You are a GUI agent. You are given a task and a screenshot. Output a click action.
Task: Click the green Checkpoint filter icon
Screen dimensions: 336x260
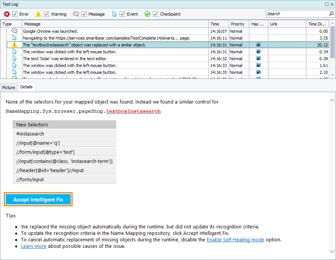[x=147, y=14]
